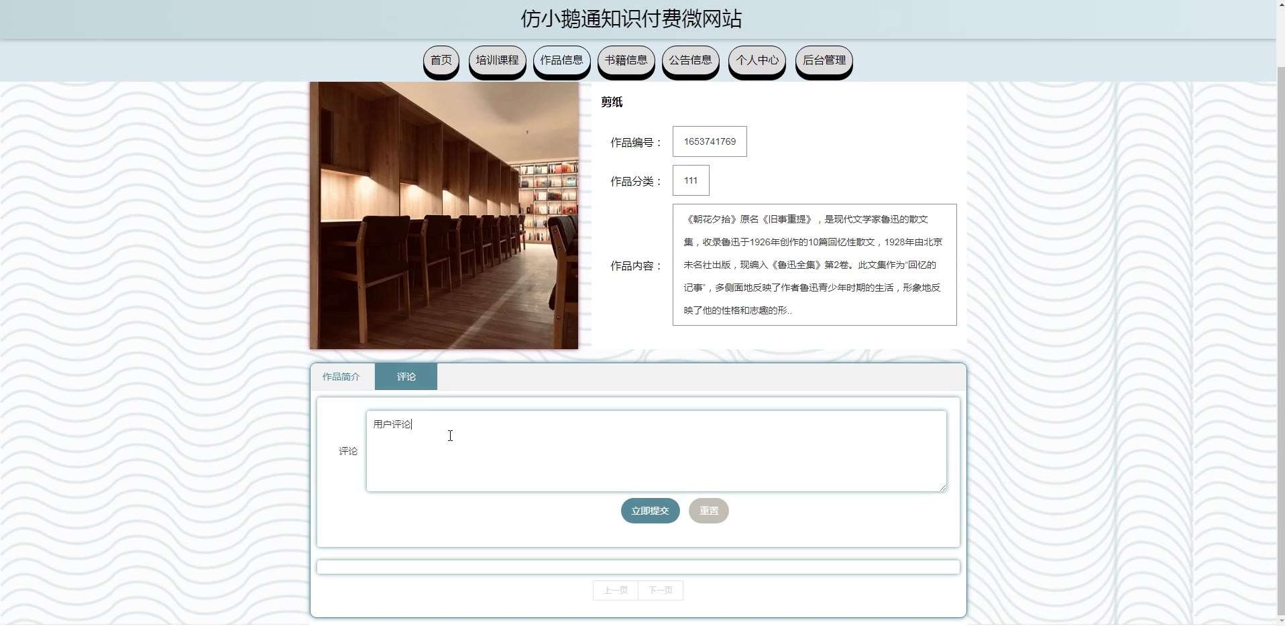The height and width of the screenshot is (626, 1285).
Task: Submit the comment with 立即提交
Action: click(650, 511)
